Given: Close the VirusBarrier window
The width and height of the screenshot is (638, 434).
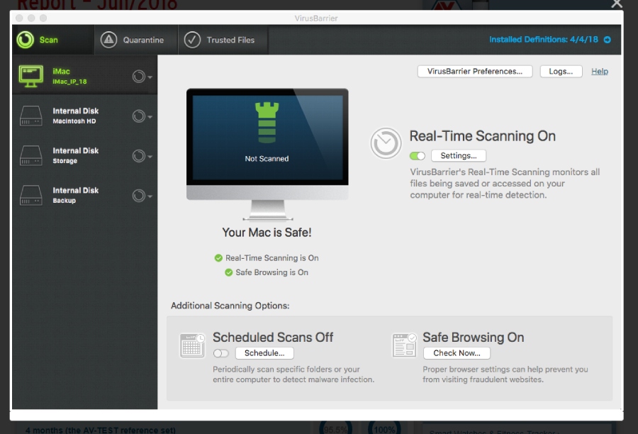Looking at the screenshot, I should click(19, 18).
